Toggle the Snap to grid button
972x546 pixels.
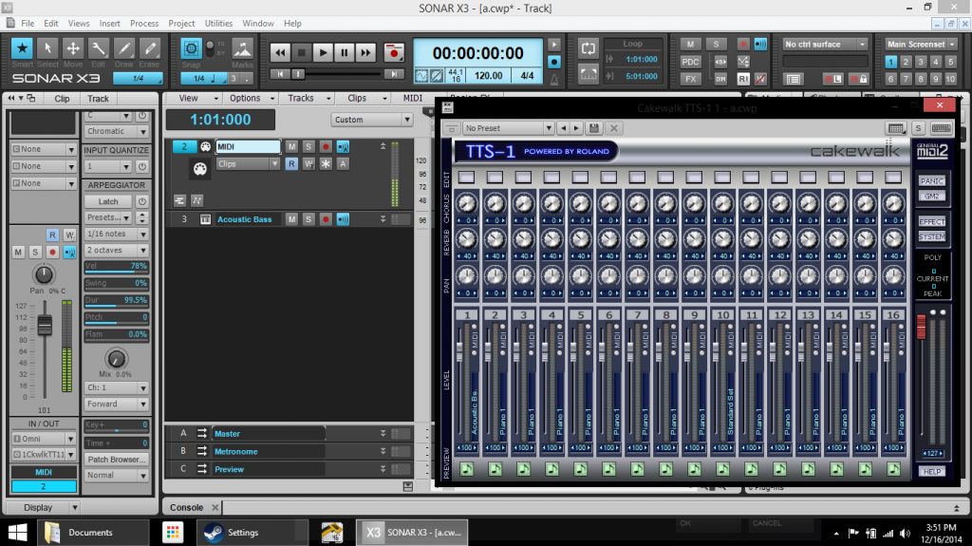[192, 48]
